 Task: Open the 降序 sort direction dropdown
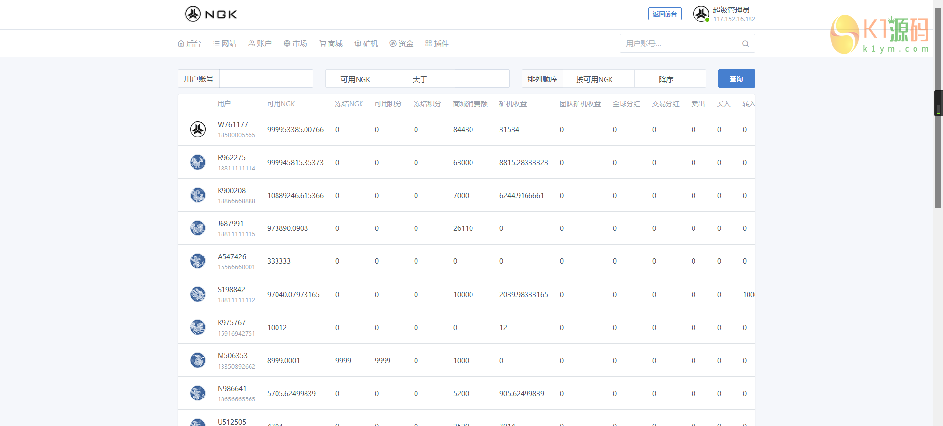pos(669,79)
